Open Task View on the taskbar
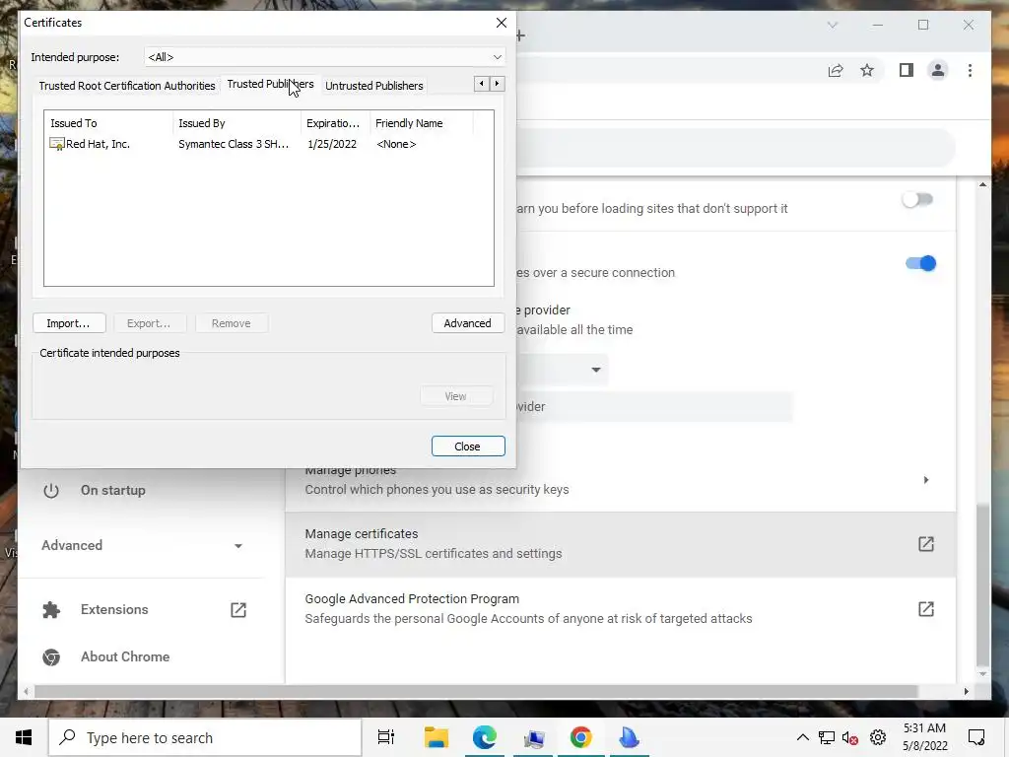 click(386, 737)
